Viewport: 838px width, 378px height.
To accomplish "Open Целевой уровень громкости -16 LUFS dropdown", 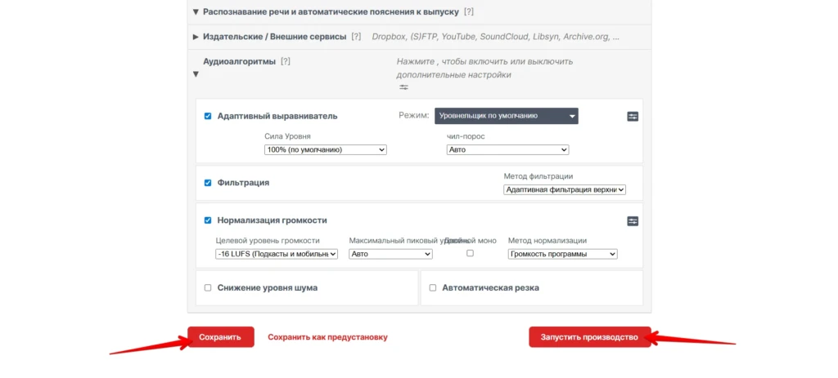I will point(277,254).
